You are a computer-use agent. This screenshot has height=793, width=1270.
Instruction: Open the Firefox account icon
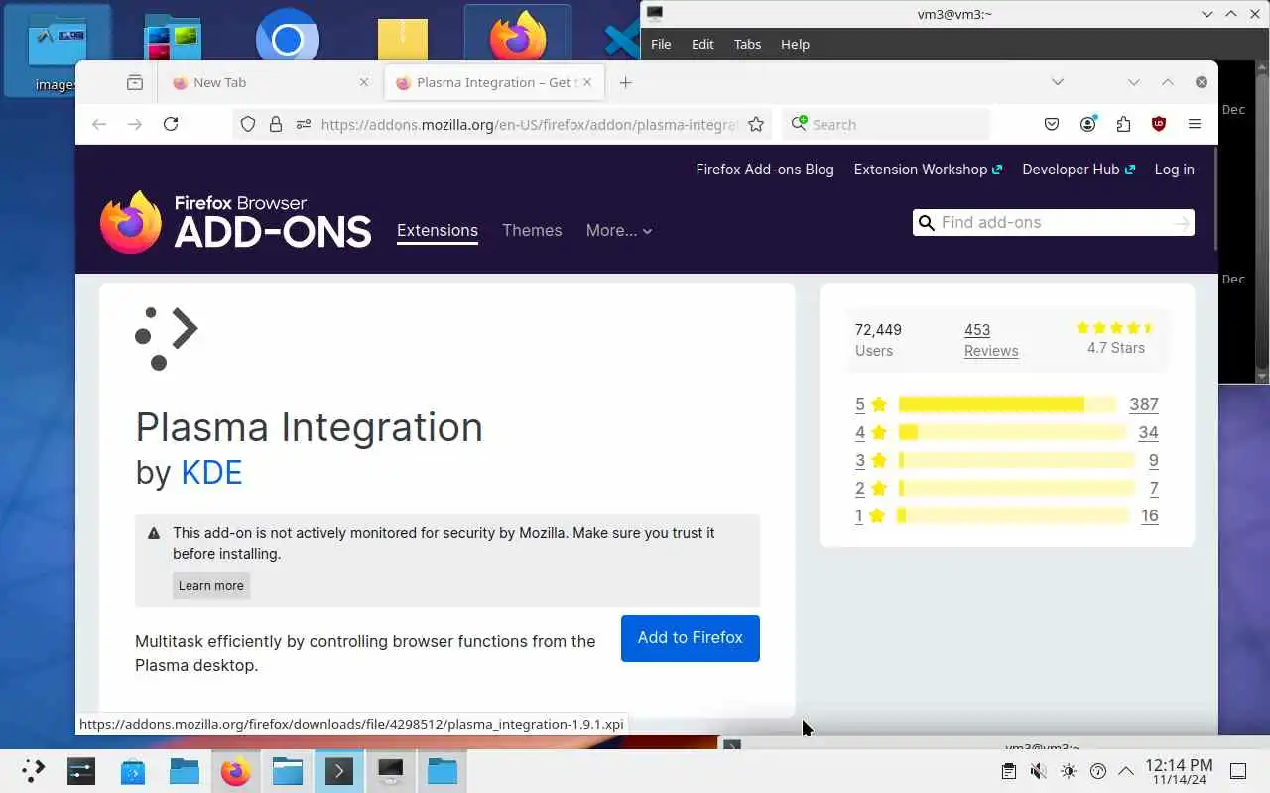[x=1088, y=124]
